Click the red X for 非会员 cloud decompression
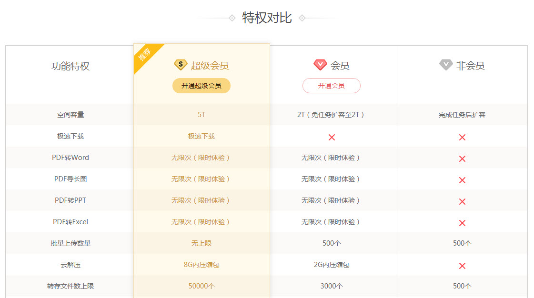The width and height of the screenshot is (534, 298). pos(462,265)
